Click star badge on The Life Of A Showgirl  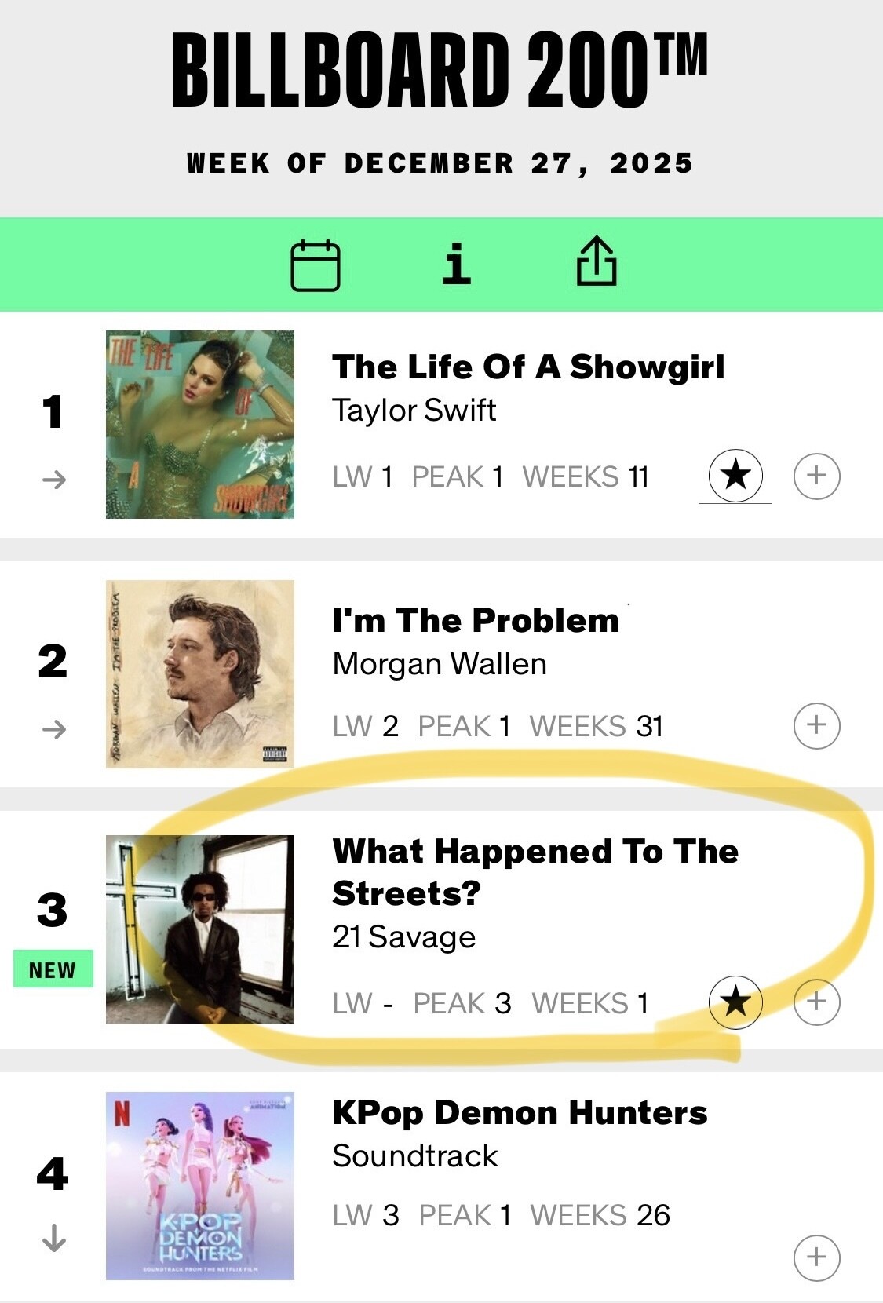735,475
